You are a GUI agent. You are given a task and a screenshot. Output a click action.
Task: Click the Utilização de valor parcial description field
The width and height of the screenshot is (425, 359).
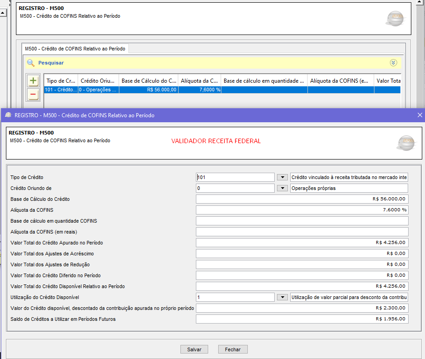click(x=349, y=297)
